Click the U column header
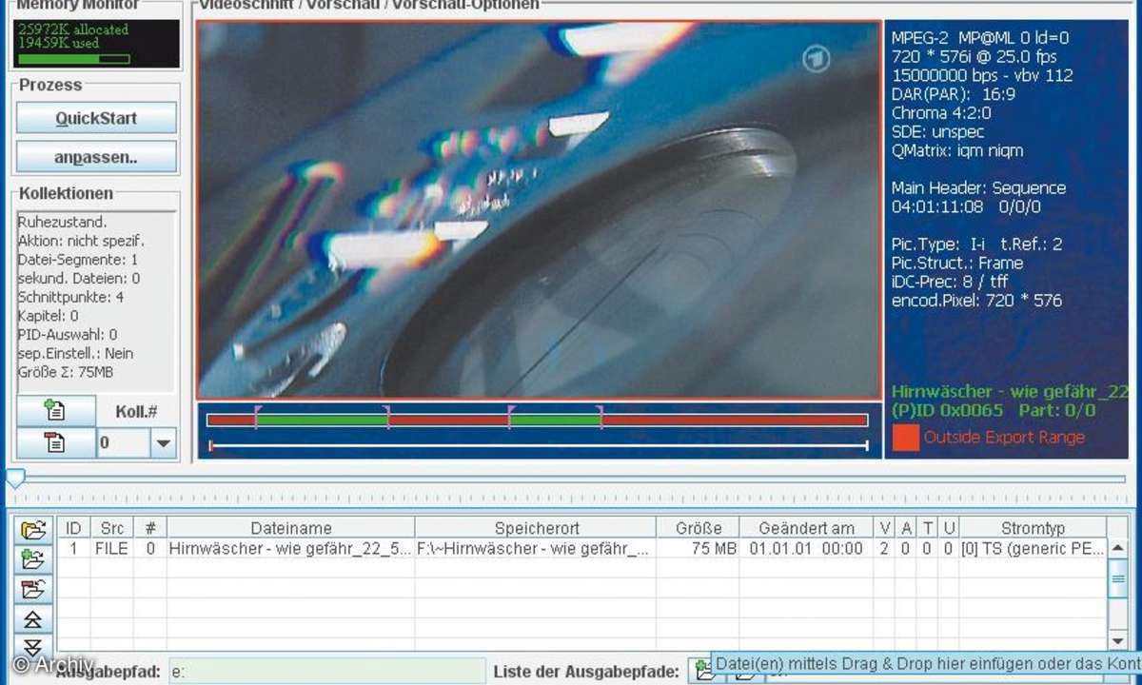This screenshot has width=1142, height=685. pos(949,528)
